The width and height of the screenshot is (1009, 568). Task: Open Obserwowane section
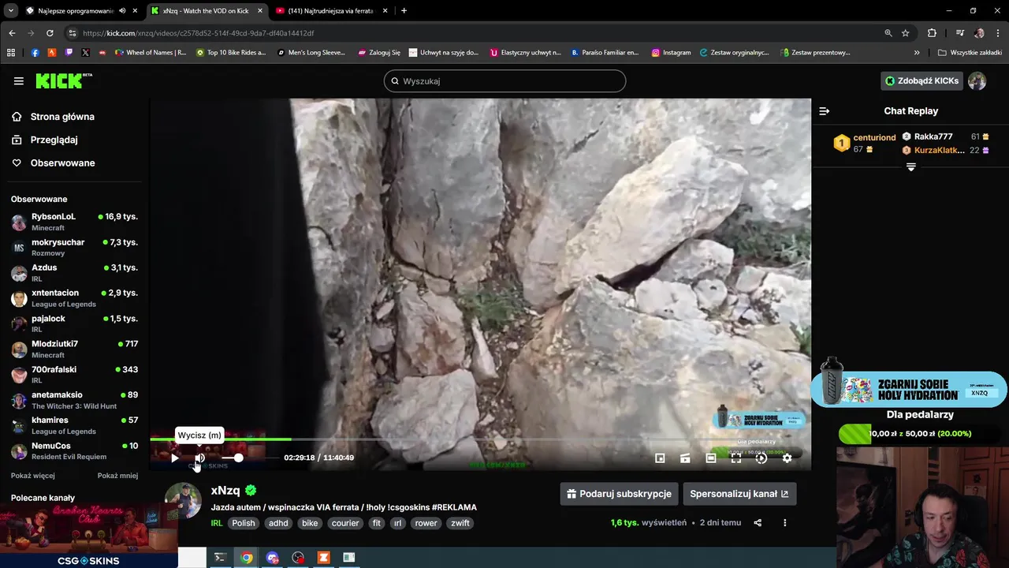point(53,163)
